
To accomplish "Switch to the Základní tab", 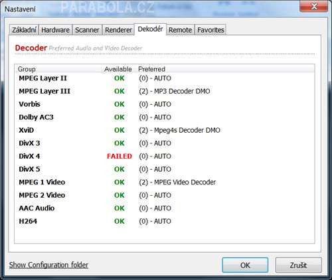I will [24, 30].
